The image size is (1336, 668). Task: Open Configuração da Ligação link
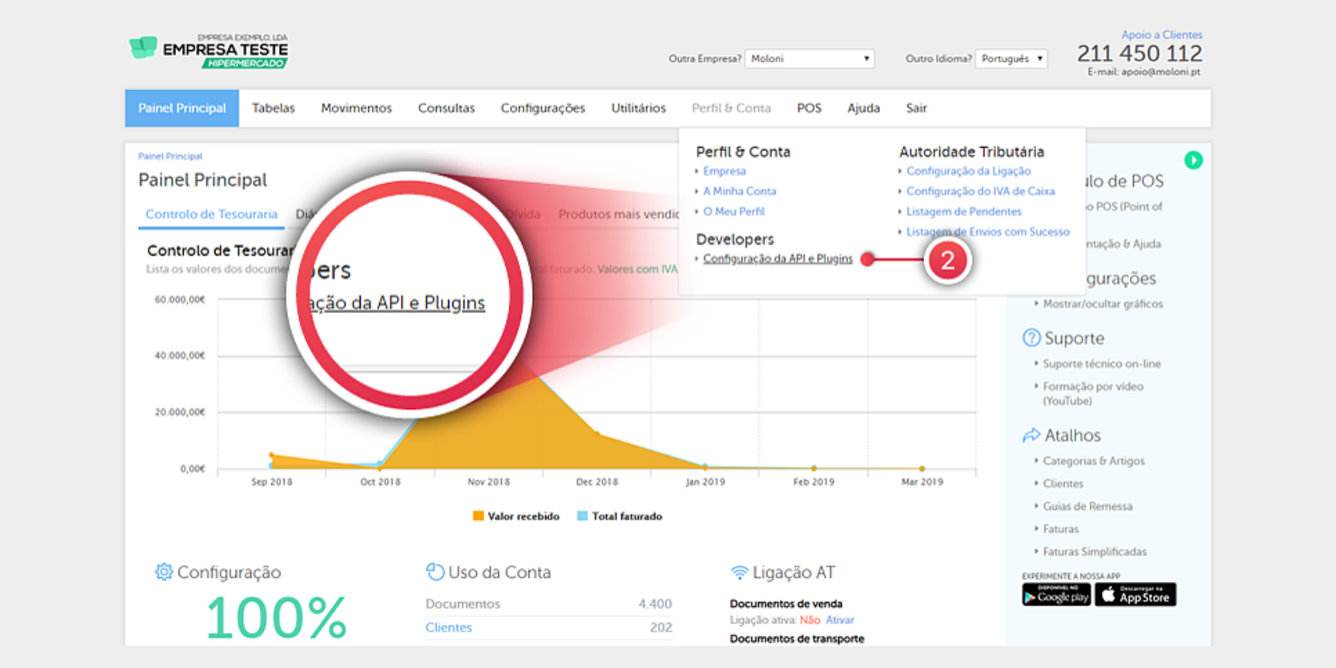pos(969,171)
